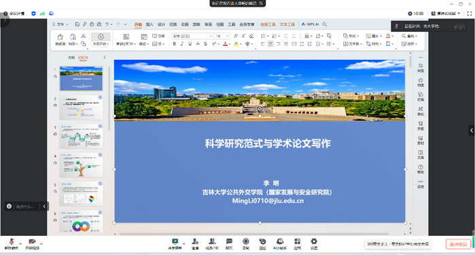
Task: Open the font size dropdown
Action: [228, 36]
